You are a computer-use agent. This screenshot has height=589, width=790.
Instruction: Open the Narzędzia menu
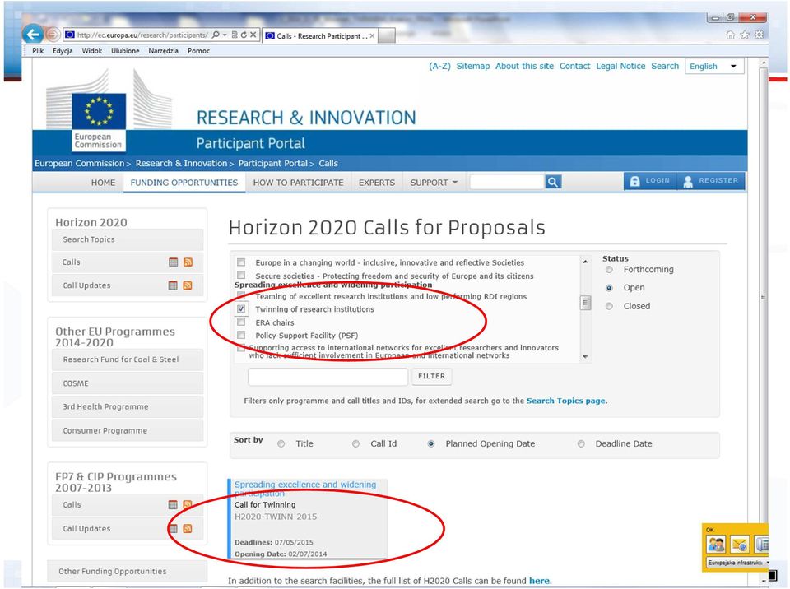[163, 50]
